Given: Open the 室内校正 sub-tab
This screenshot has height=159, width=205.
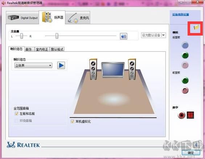Looking at the screenshot, I should coord(42,49).
